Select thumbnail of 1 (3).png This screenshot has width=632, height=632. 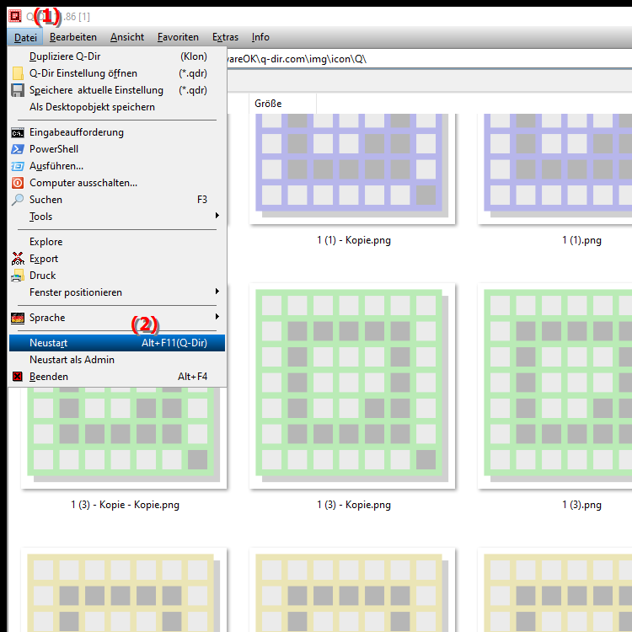pyautogui.click(x=555, y=386)
